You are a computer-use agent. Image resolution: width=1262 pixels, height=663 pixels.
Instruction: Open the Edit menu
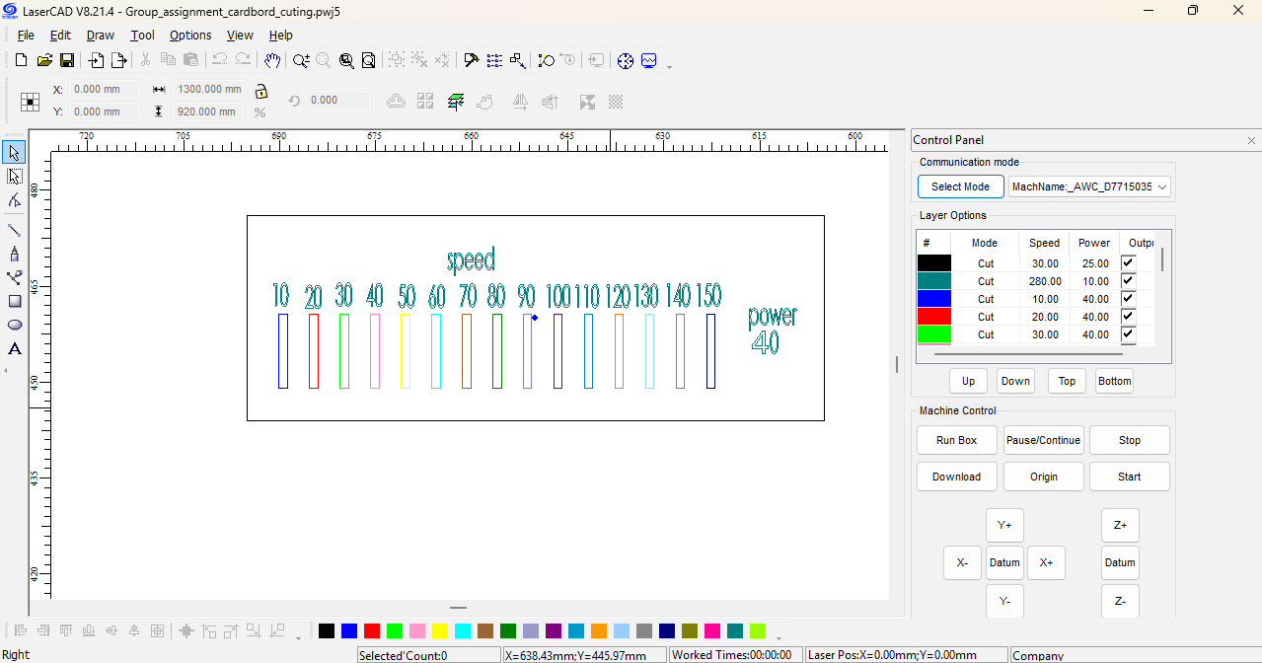coord(60,35)
